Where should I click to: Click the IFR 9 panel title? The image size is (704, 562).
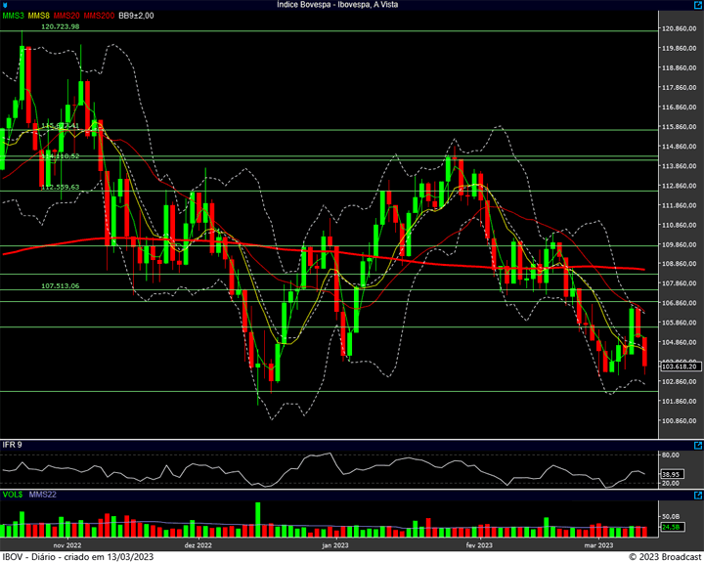coord(12,445)
